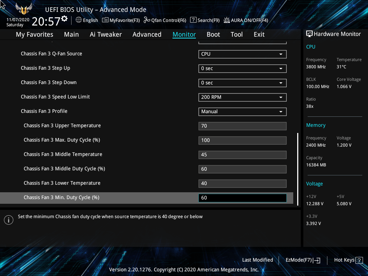Click the Search question mark icon
Screen dimensions: 368x276
click(193, 20)
